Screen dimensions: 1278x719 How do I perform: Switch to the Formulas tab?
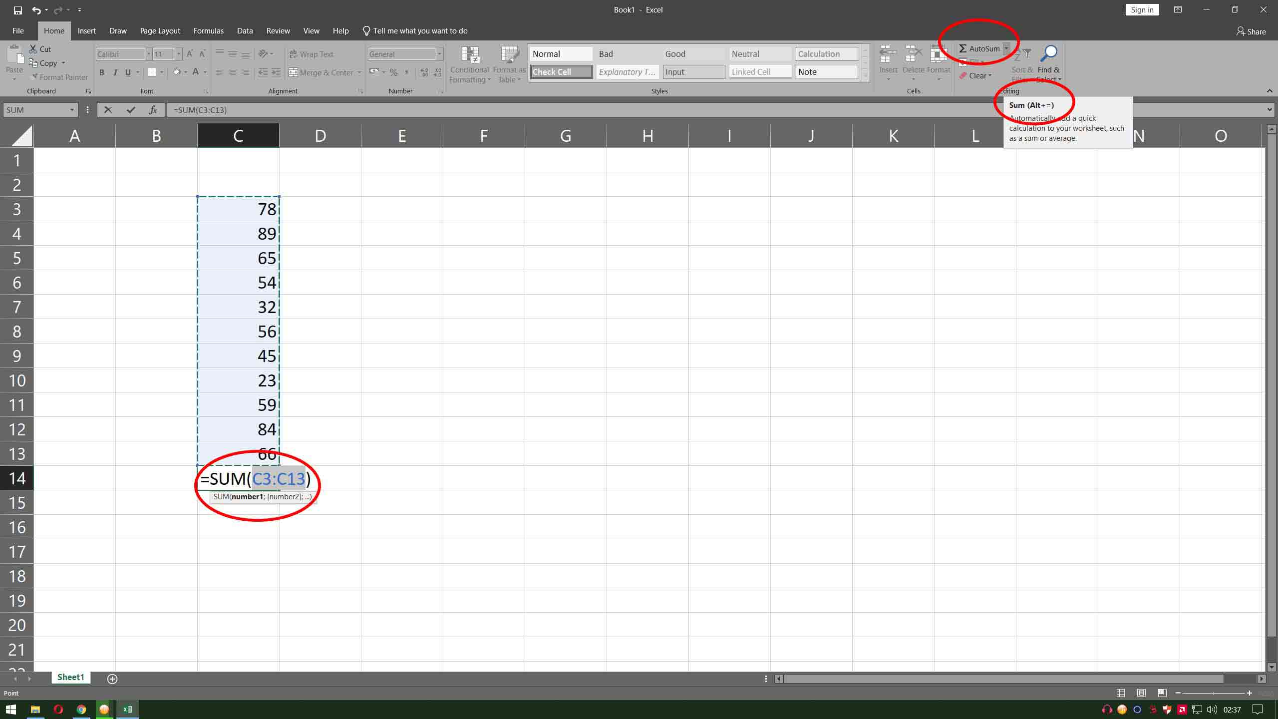[x=208, y=31]
